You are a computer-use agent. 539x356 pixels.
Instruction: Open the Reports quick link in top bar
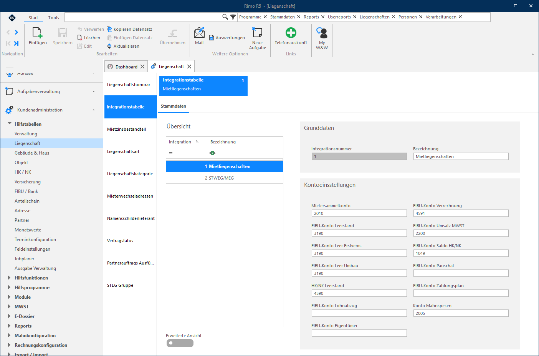[x=311, y=17]
